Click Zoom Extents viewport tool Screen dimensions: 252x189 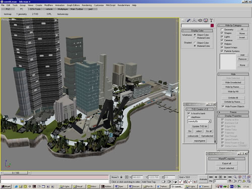pyautogui.click(x=244, y=177)
